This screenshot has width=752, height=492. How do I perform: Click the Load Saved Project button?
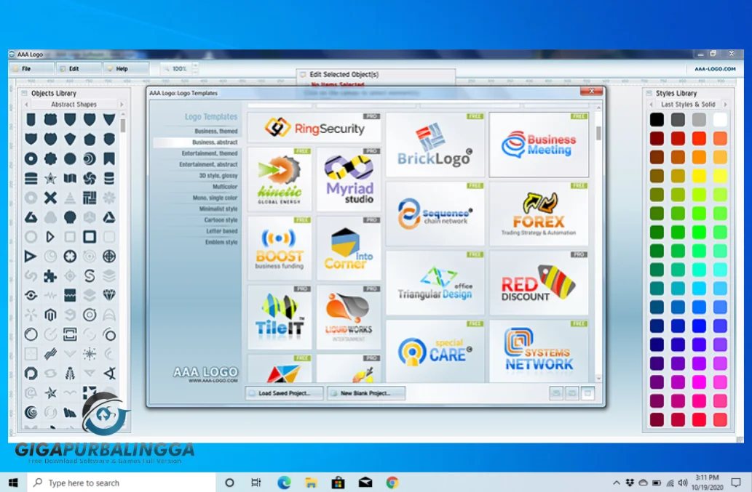(285, 393)
